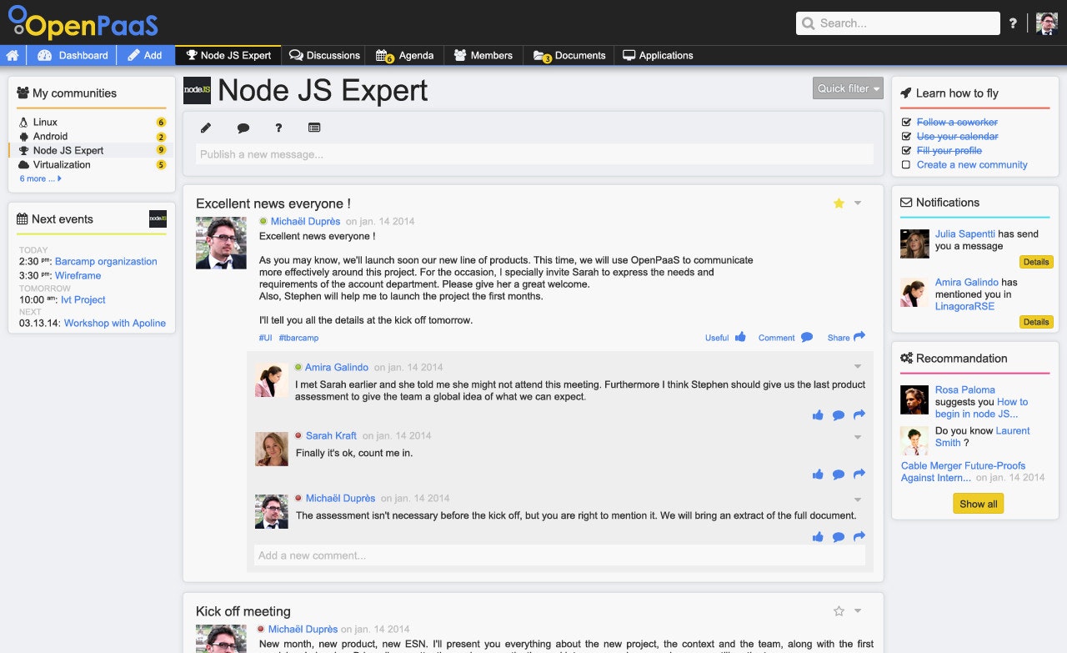Open the Wireframe event
1067x653 pixels.
tap(78, 275)
